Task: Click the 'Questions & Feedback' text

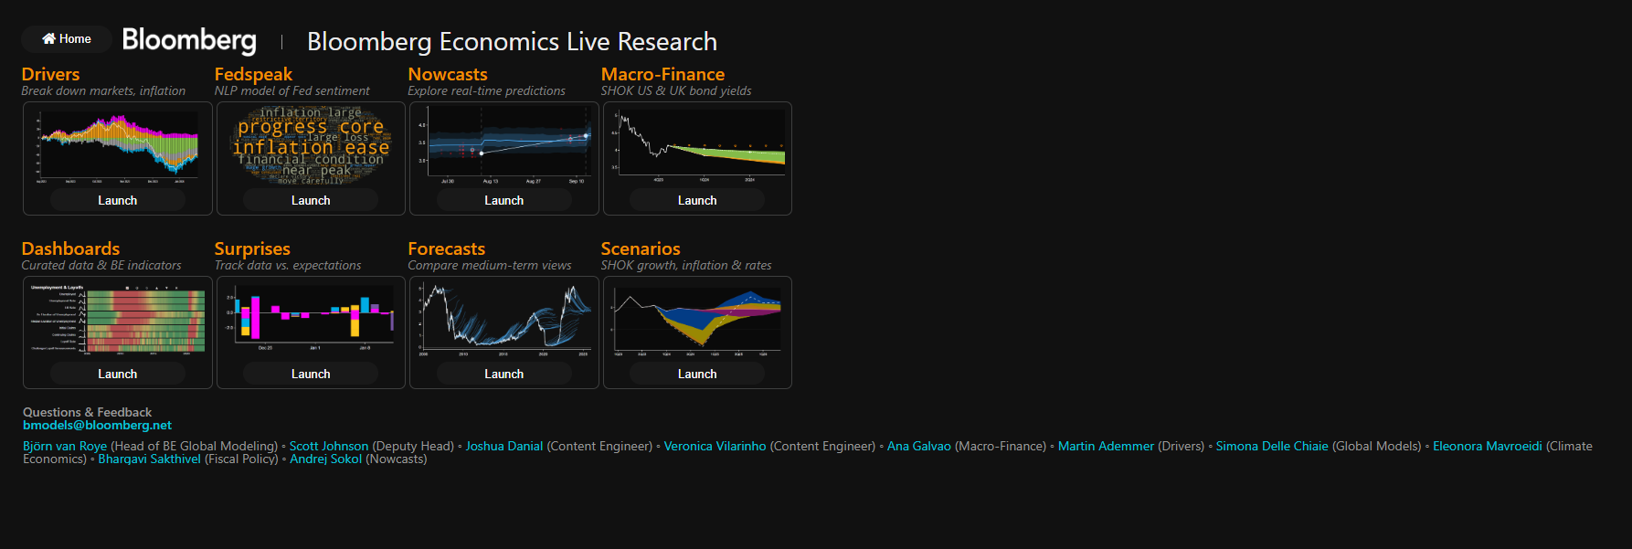Action: pos(87,413)
